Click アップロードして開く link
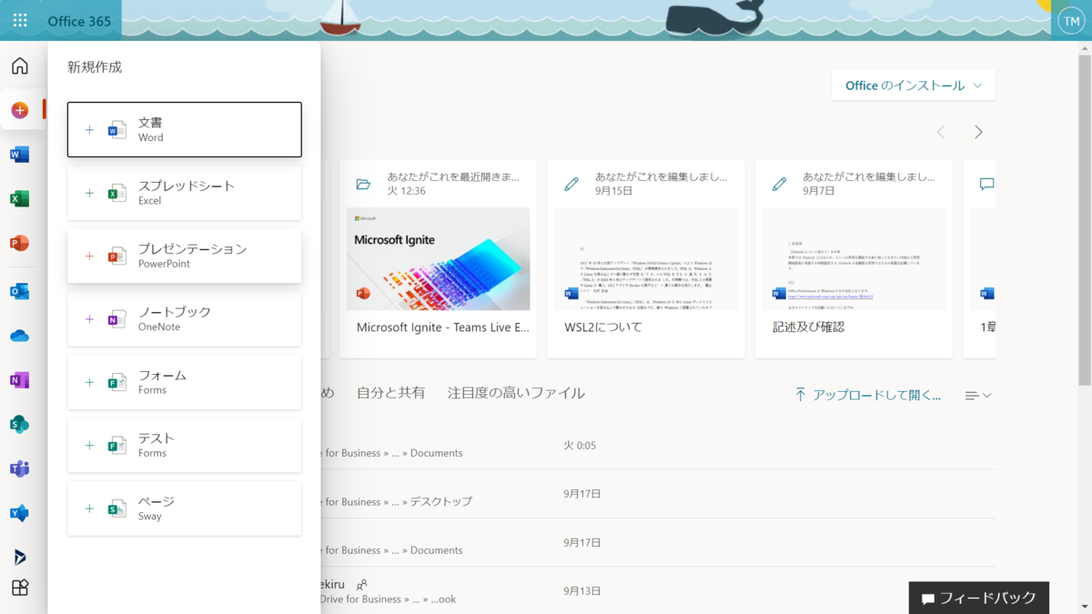This screenshot has width=1092, height=614. (x=868, y=395)
